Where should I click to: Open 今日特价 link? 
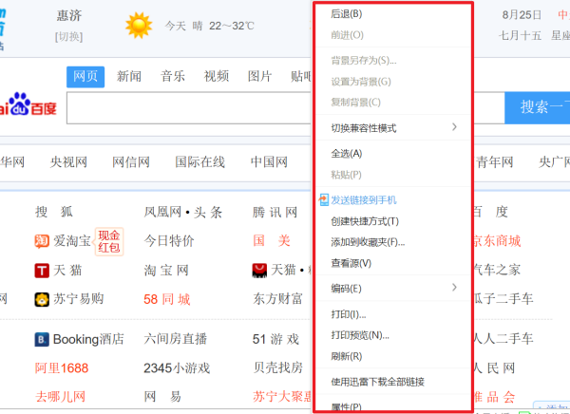coord(169,241)
